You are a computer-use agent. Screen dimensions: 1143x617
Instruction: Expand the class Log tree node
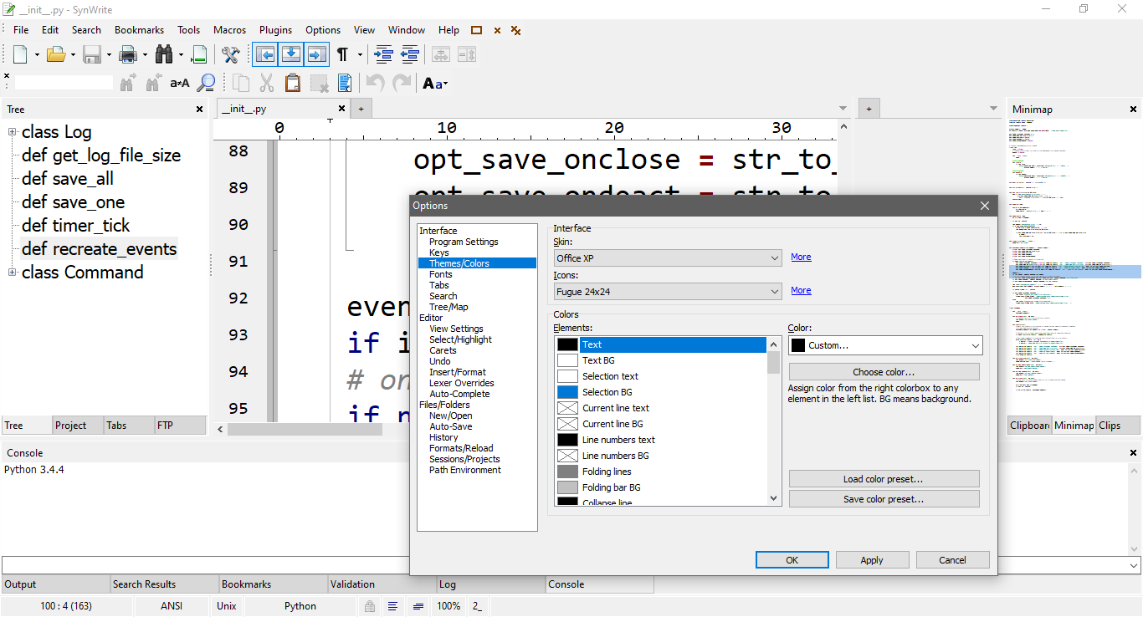(x=13, y=132)
